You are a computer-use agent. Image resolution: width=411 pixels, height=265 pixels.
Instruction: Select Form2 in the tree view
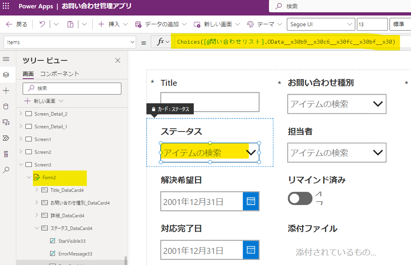[x=49, y=178]
